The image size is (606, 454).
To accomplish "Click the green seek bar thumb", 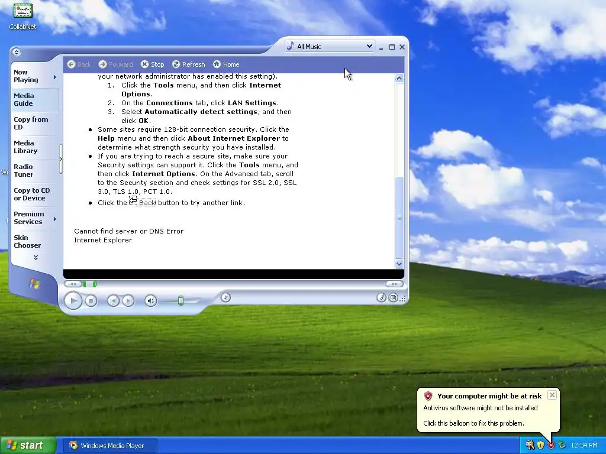I will coord(90,284).
